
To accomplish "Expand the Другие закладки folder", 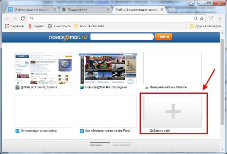I will coord(205,26).
